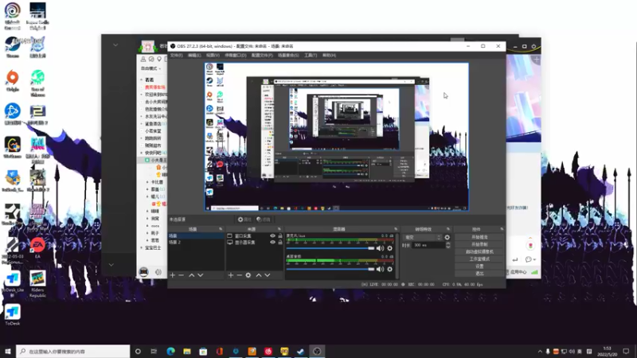Move the selected scene up
637x358 pixels.
pyautogui.click(x=192, y=275)
